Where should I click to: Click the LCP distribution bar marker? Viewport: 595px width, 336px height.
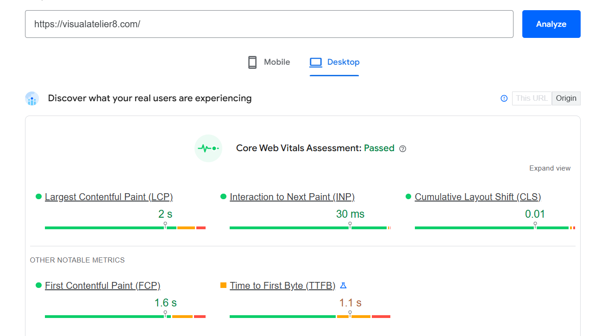tap(165, 225)
